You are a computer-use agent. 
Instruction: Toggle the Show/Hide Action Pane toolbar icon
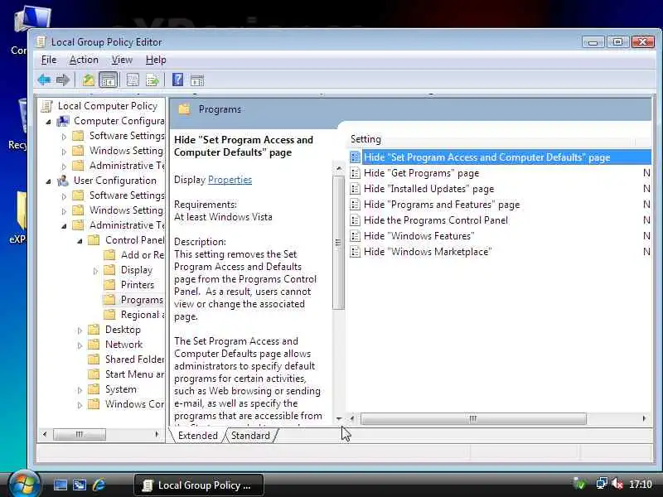click(x=197, y=80)
